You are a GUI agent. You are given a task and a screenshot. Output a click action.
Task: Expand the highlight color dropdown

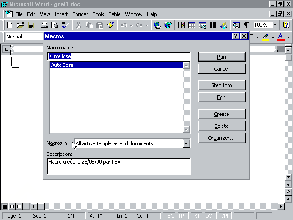pyautogui.click(x=273, y=37)
